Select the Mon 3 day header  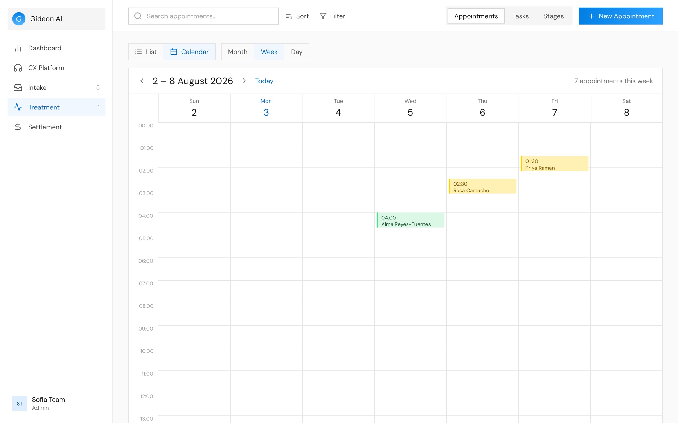point(266,108)
